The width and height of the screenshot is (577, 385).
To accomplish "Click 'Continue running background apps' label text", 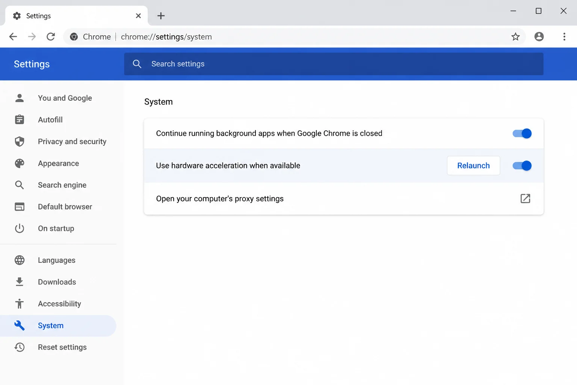I will point(269,133).
